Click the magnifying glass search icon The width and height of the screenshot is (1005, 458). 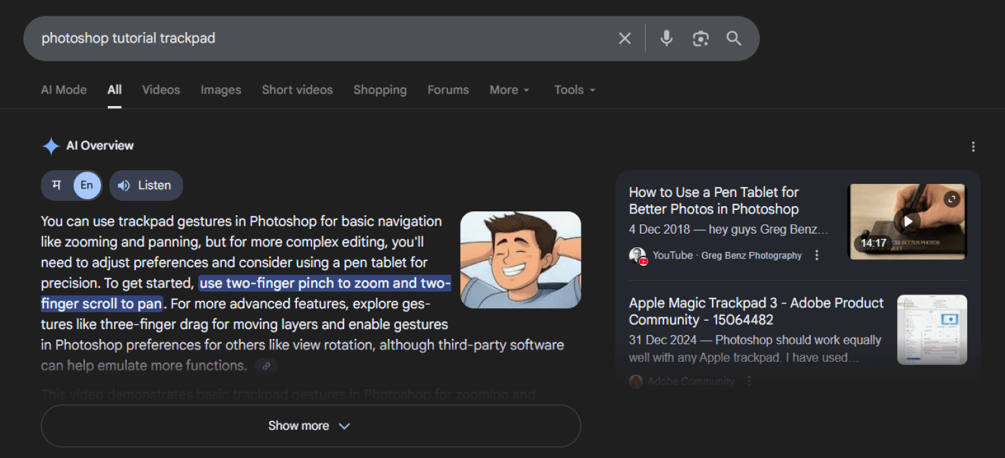(x=734, y=39)
